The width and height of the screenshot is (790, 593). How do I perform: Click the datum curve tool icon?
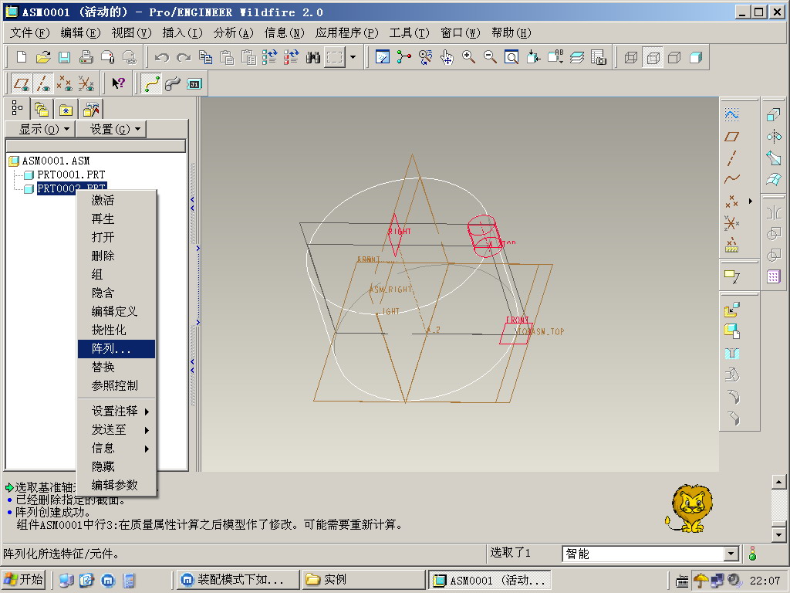pos(731,179)
